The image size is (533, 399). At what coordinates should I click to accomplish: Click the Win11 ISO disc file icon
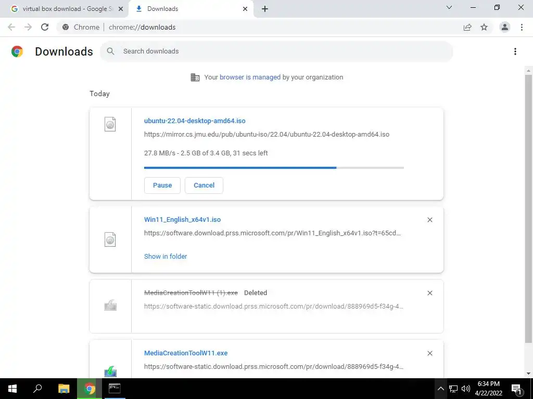pyautogui.click(x=110, y=240)
